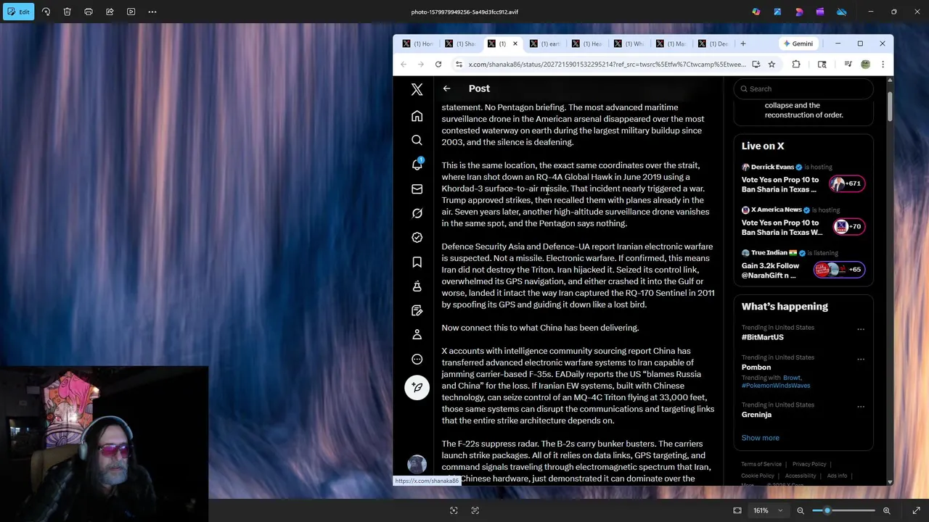The height and width of the screenshot is (522, 929).
Task: Open more options for Greninja trend
Action: point(861,407)
